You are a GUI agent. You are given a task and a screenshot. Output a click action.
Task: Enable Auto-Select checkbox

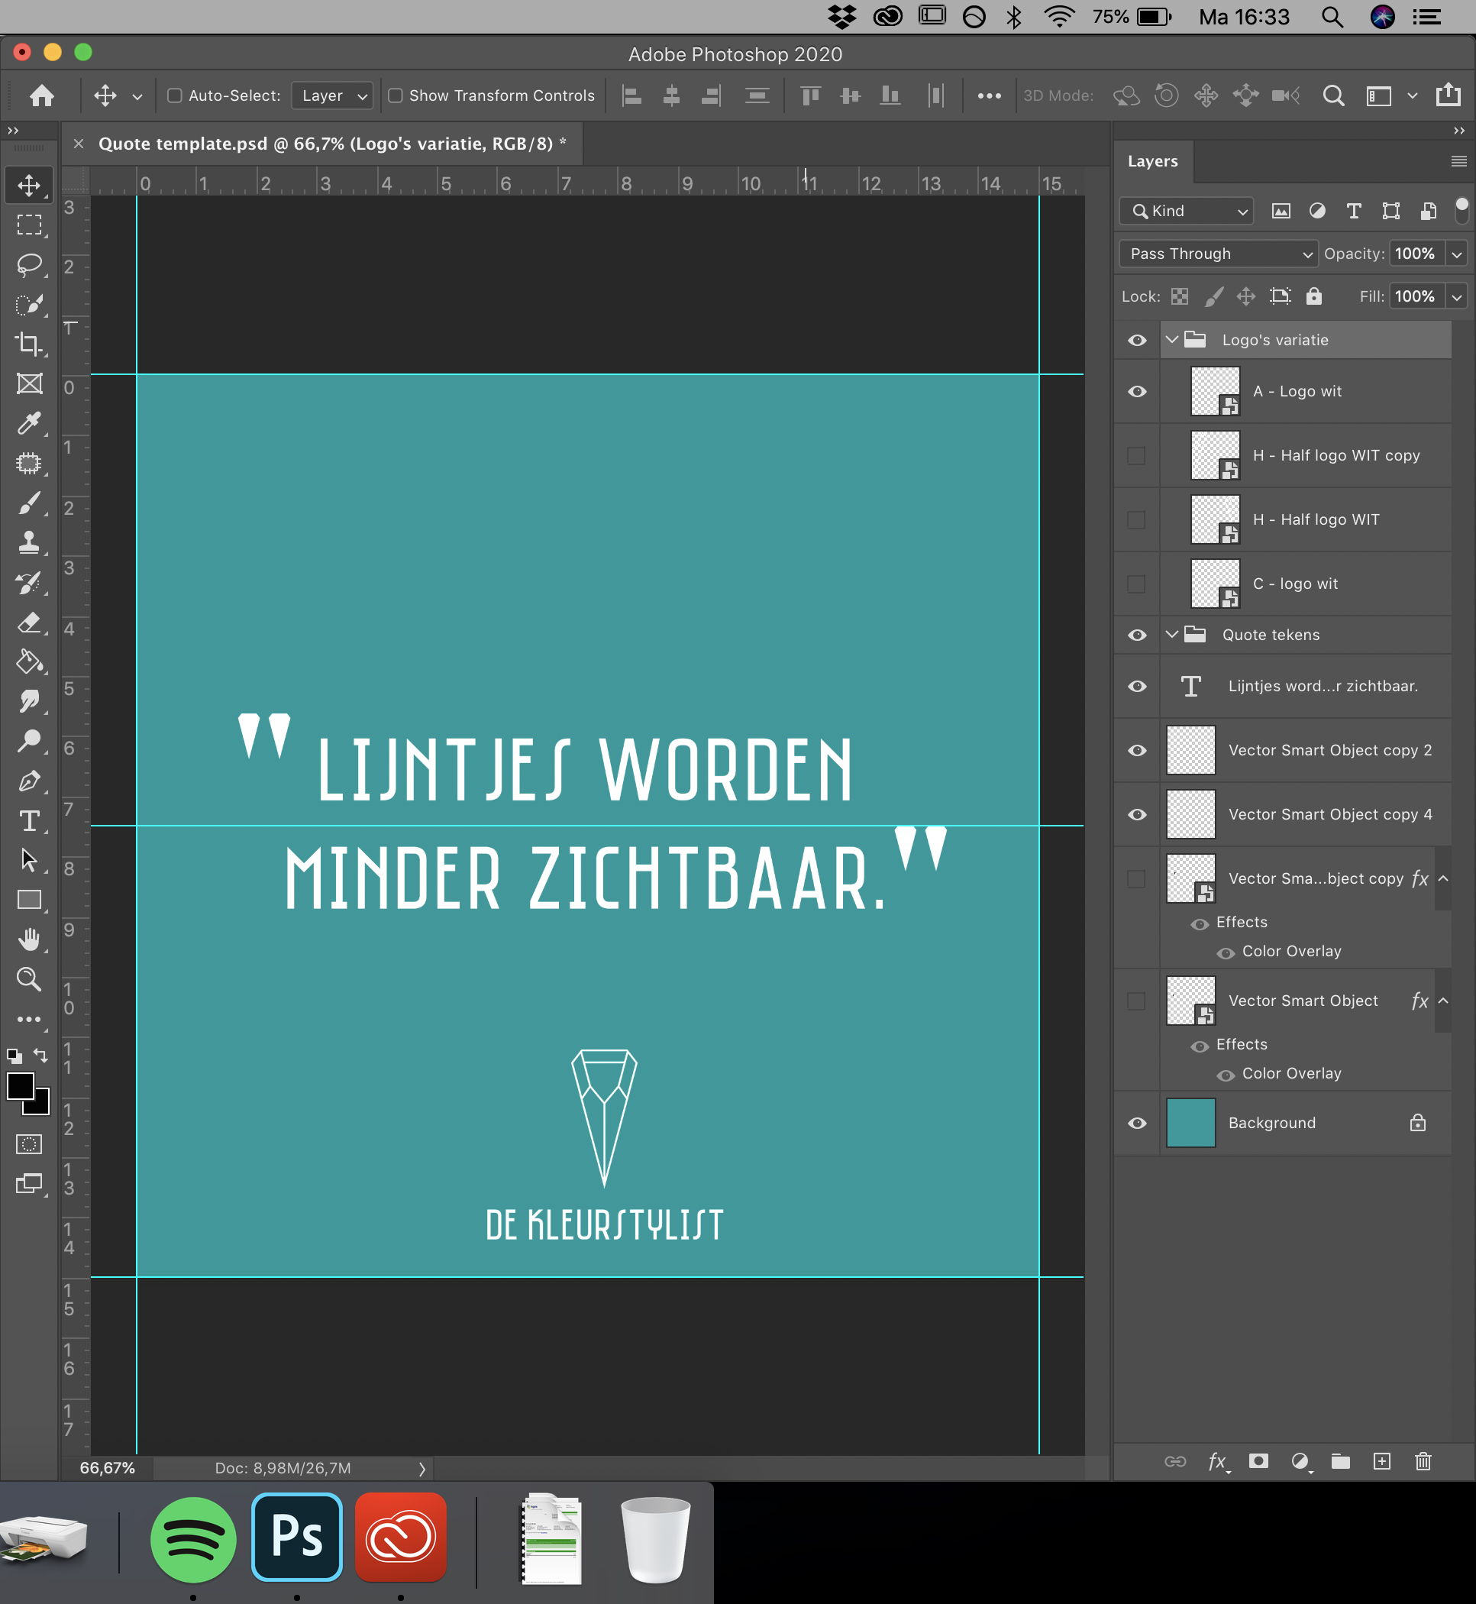click(x=170, y=95)
